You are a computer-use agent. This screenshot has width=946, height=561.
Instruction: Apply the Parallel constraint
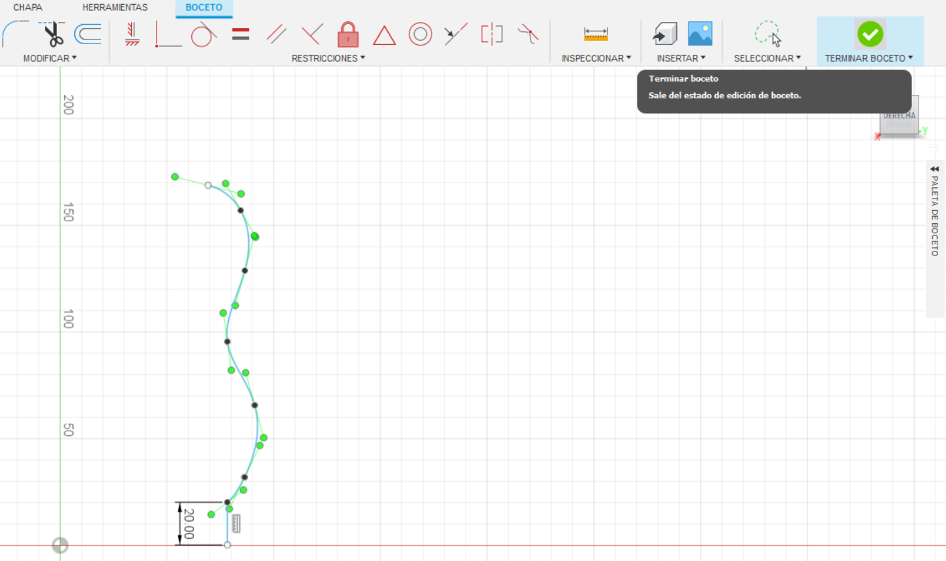coord(276,33)
